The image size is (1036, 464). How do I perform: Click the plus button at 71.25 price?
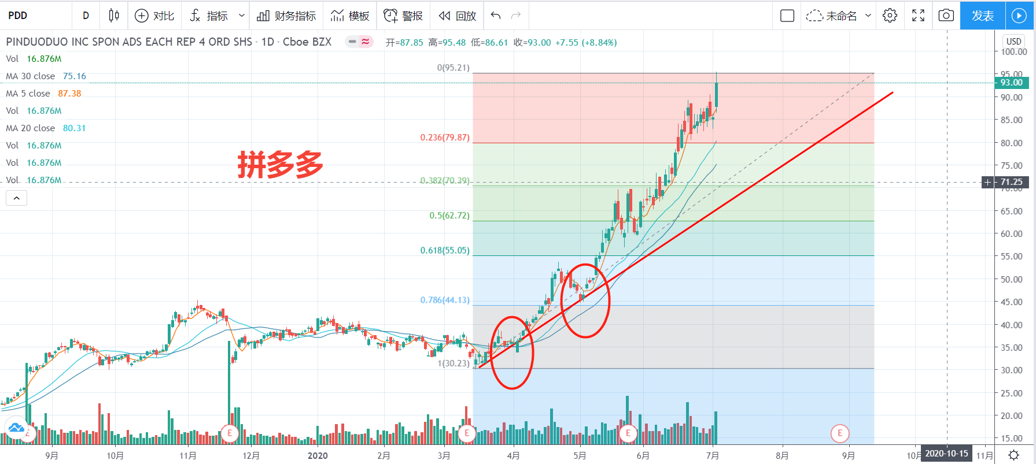pos(987,183)
